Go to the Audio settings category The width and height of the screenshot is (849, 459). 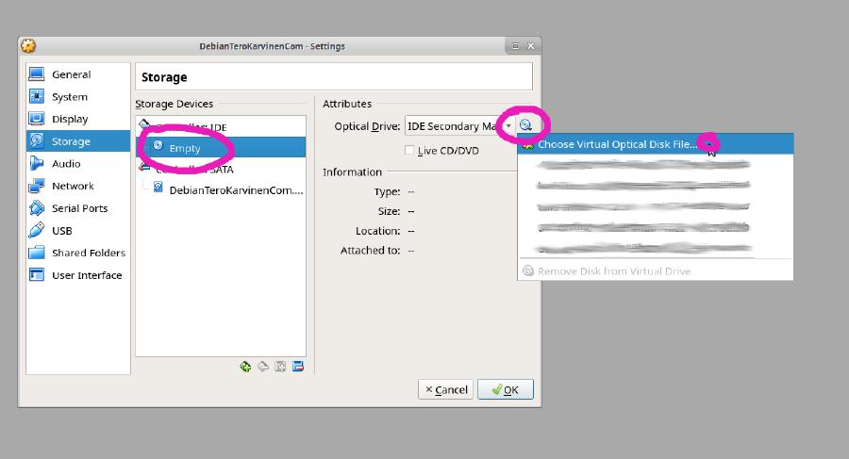(66, 164)
